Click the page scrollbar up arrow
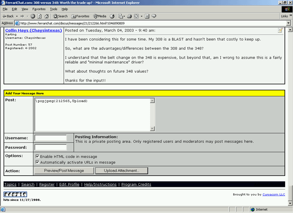 click(x=290, y=30)
